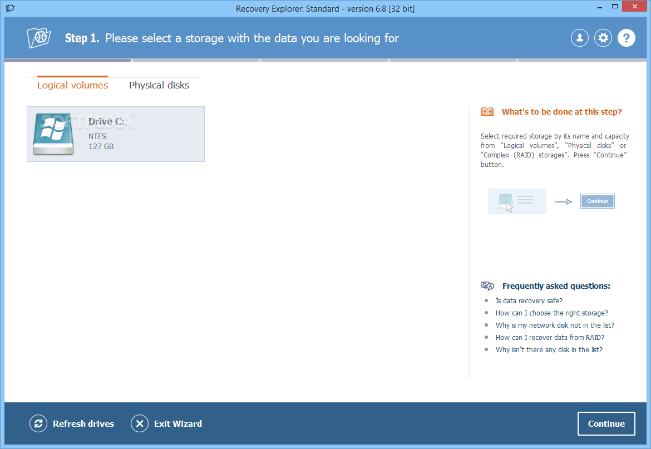This screenshot has height=449, width=651.
Task: Open FAQ link Is data recovery safe?
Action: 529,301
